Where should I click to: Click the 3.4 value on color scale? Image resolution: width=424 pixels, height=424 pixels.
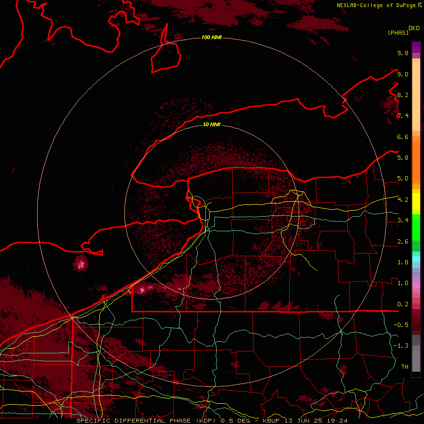click(x=403, y=220)
